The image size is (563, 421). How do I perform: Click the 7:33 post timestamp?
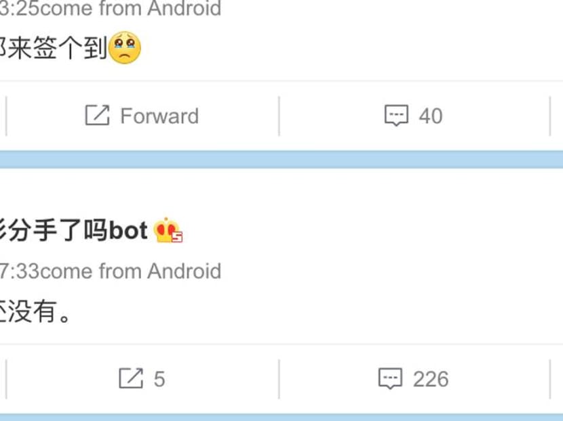(x=19, y=271)
